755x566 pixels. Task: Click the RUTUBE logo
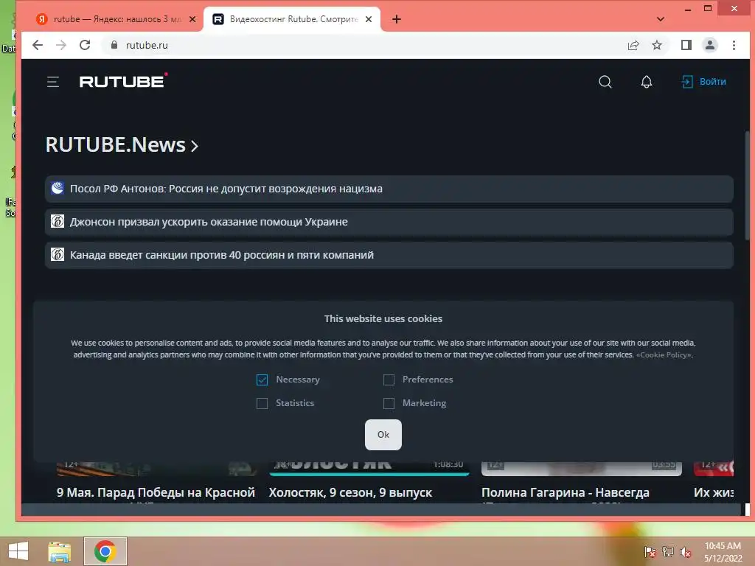123,81
